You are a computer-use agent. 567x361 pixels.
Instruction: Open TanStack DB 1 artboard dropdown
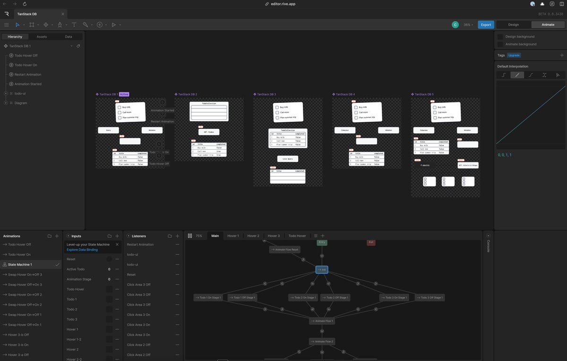click(x=72, y=46)
